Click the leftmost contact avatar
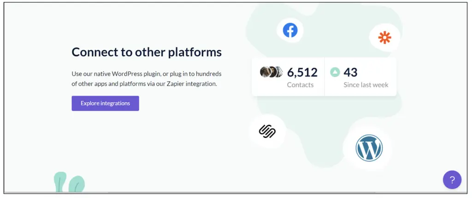Image resolution: width=472 pixels, height=198 pixels. 265,72
